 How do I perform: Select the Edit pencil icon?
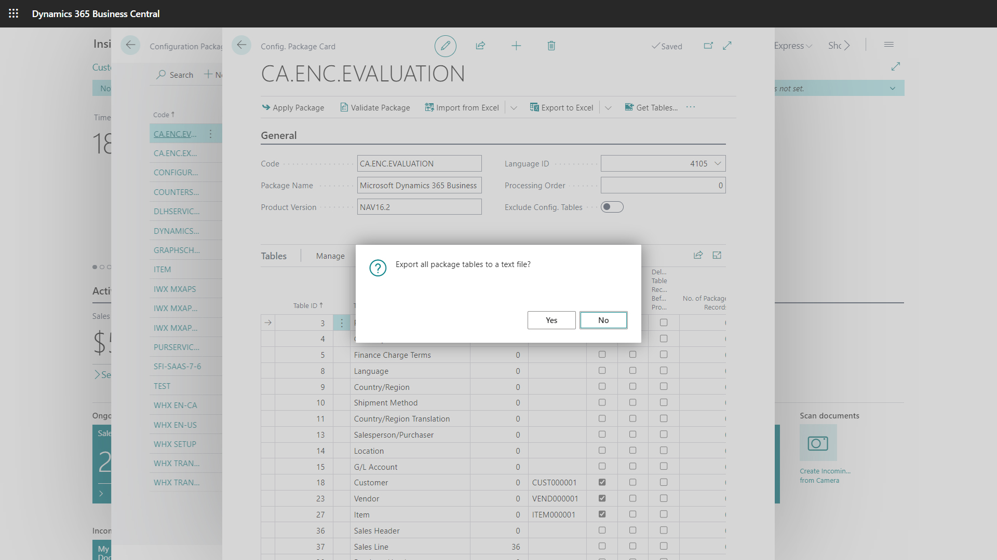pyautogui.click(x=445, y=46)
